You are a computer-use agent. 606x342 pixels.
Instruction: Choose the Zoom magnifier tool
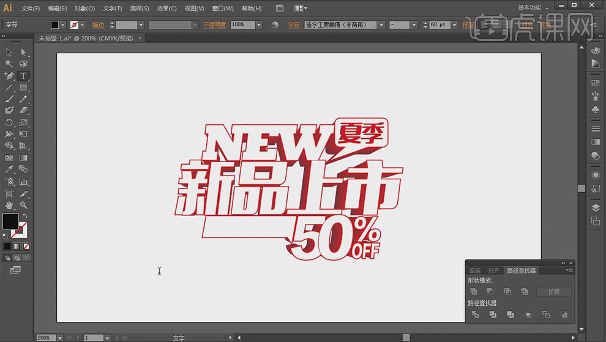(x=23, y=206)
